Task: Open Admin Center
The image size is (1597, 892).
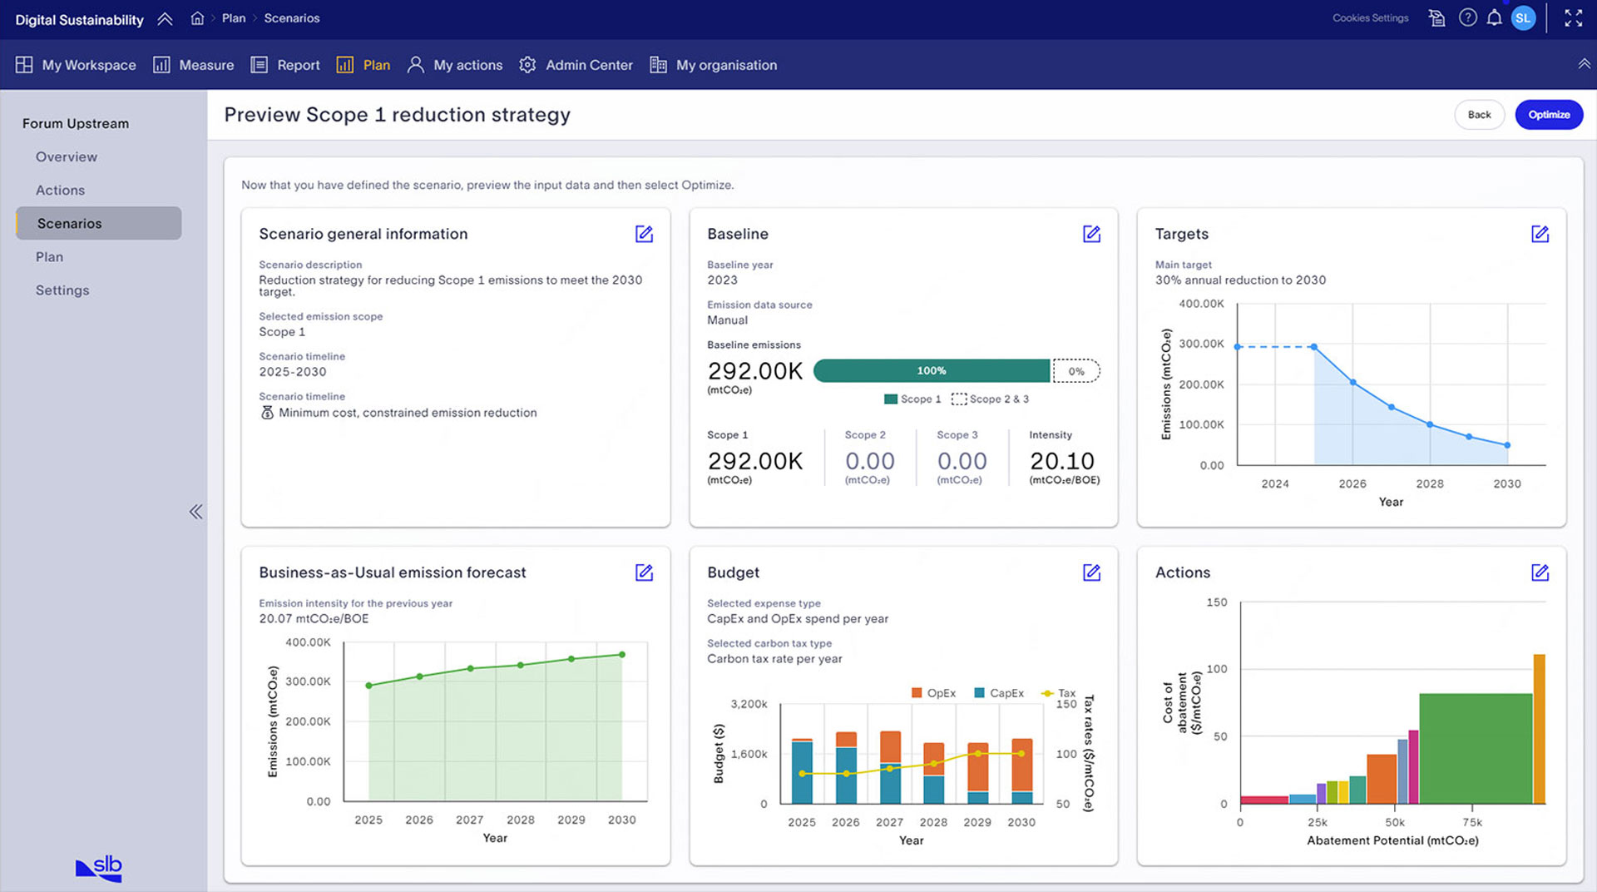Action: (x=576, y=65)
